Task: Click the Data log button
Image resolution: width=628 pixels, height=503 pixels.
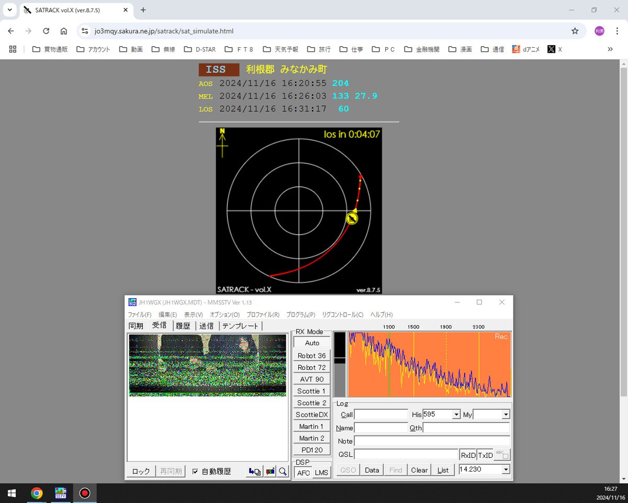Action: [x=372, y=469]
